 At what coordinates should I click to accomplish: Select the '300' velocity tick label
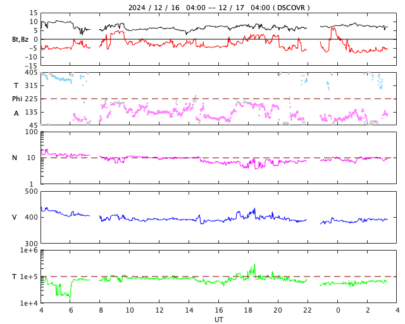coord(31,244)
